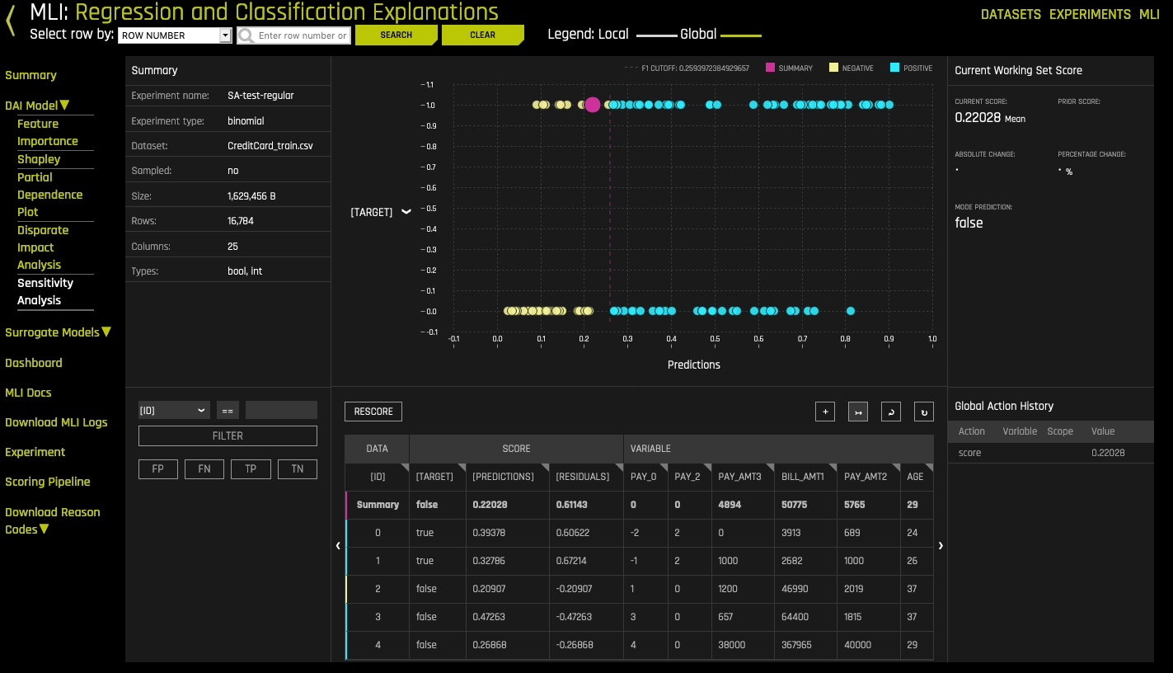The height and width of the screenshot is (673, 1173).
Task: Open the [PREDICTIONS] column corner menu
Action: pos(545,468)
